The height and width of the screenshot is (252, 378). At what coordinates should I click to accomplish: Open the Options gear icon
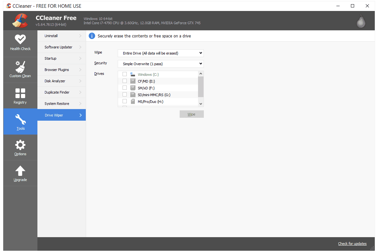20,145
